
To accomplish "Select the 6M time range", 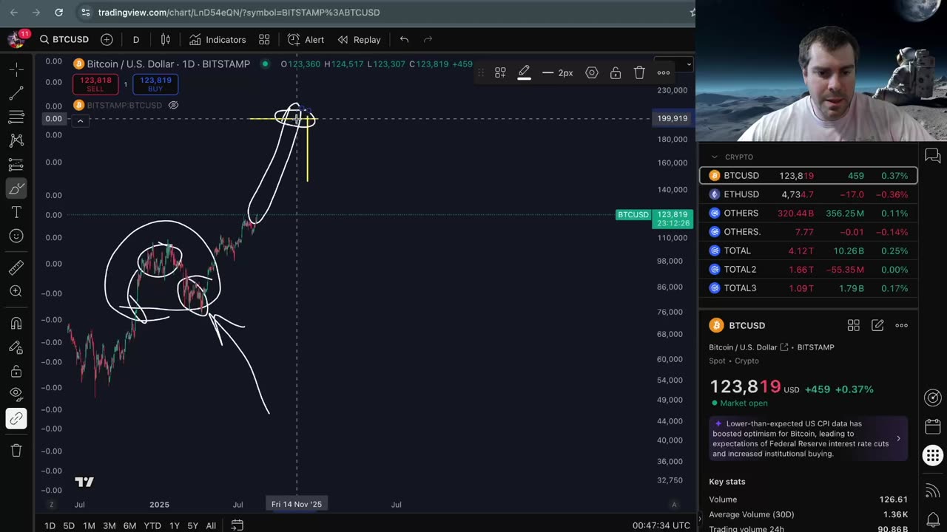I will point(129,525).
